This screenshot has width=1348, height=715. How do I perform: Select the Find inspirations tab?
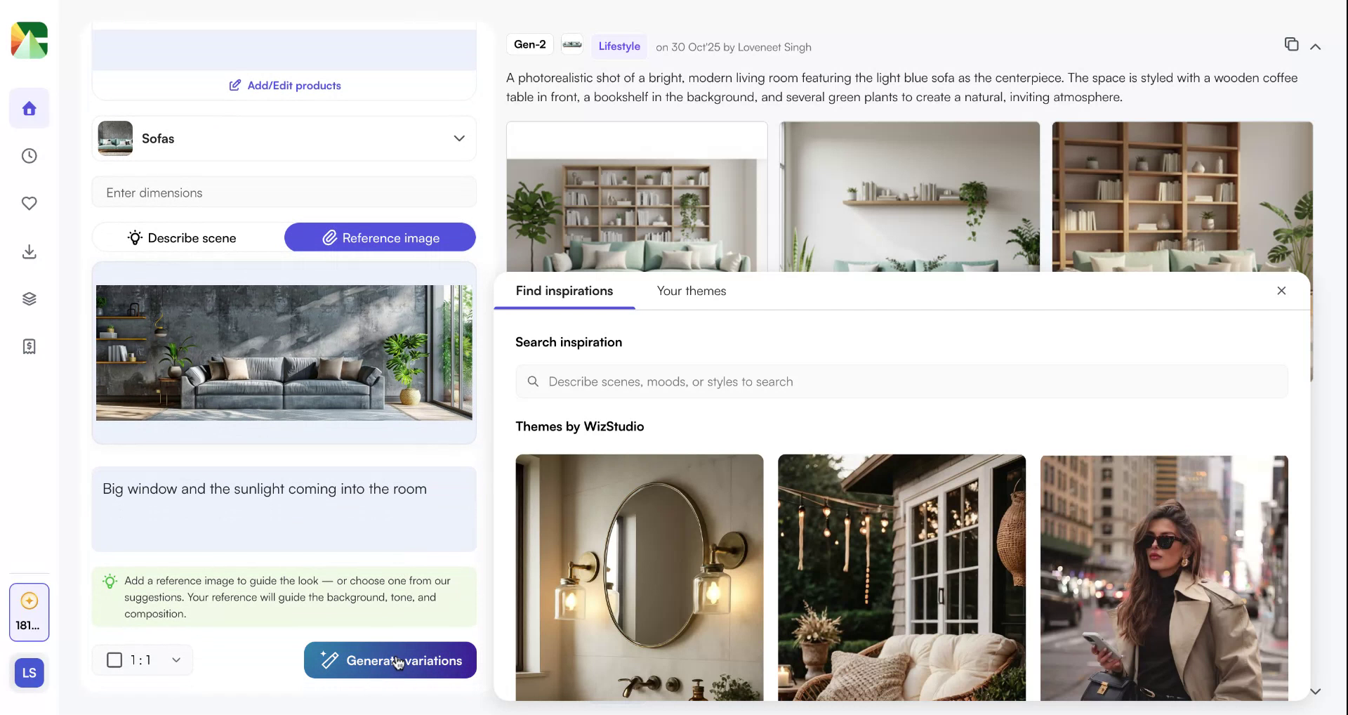564,291
